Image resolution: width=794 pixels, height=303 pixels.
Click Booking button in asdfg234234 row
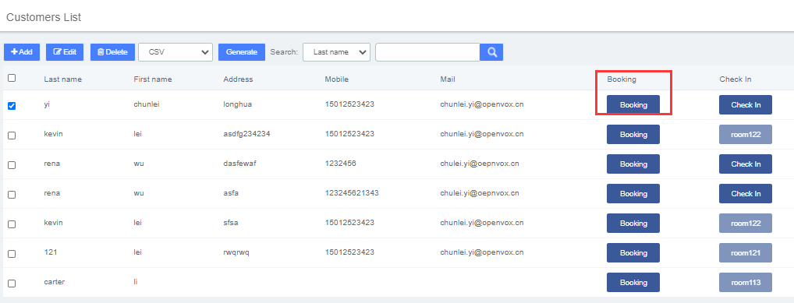pyautogui.click(x=633, y=135)
